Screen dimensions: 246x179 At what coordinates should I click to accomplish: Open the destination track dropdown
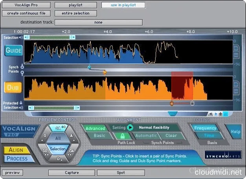click(x=98, y=22)
